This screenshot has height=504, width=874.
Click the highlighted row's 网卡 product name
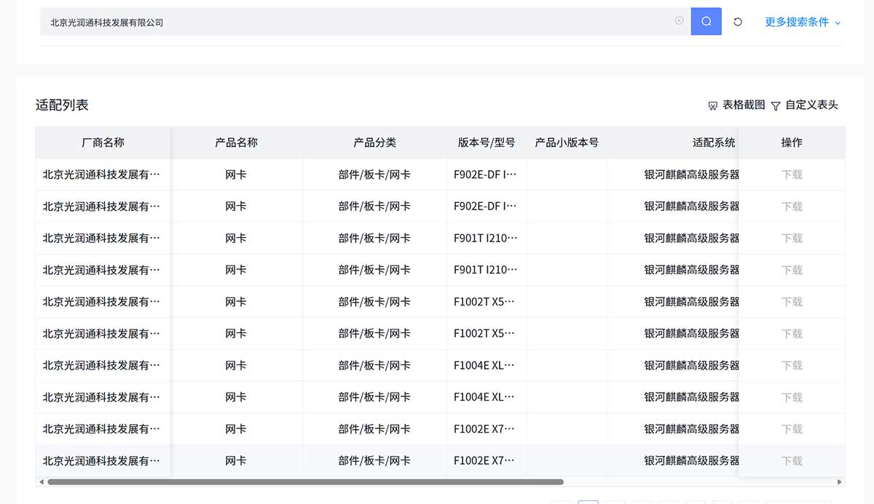(x=236, y=460)
